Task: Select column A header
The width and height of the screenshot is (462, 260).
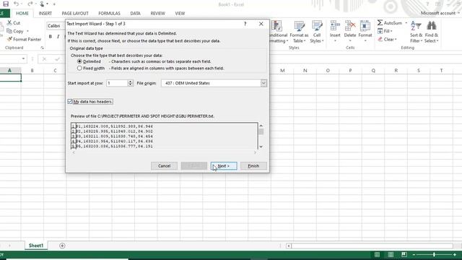Action: click(9, 71)
